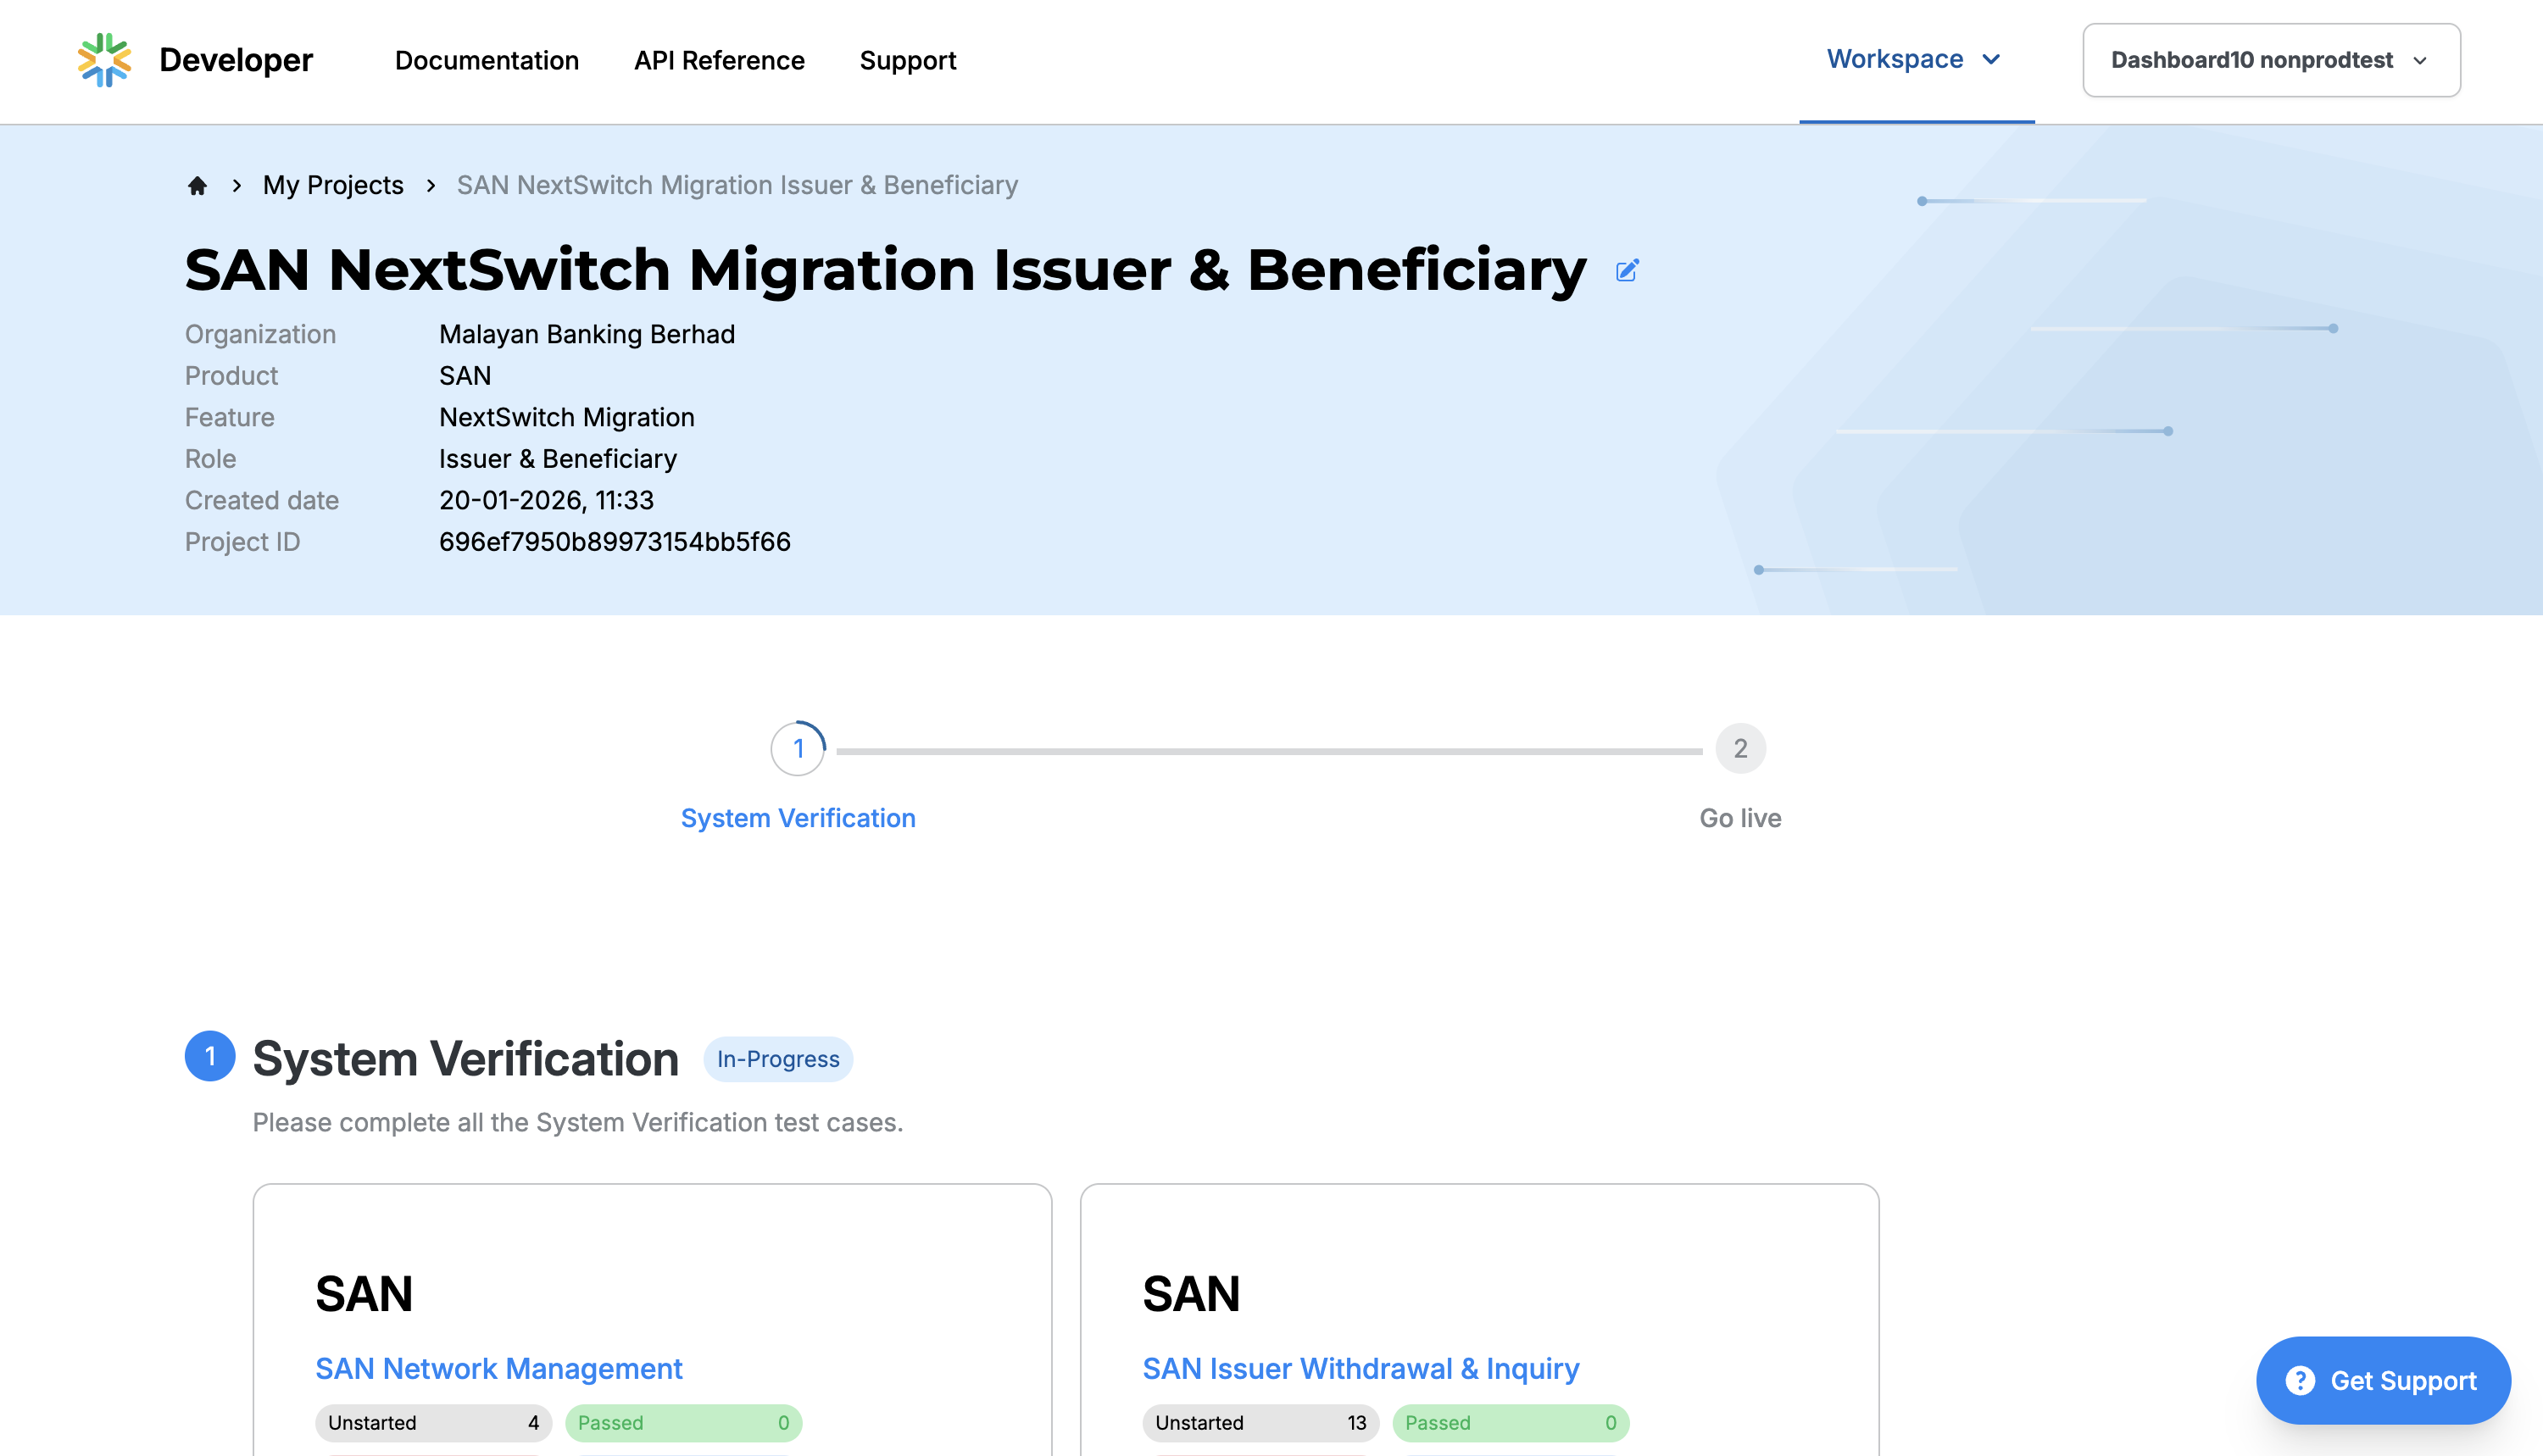The image size is (2543, 1456).
Task: Click the System Verification progress bar track
Action: pyautogui.click(x=1270, y=748)
